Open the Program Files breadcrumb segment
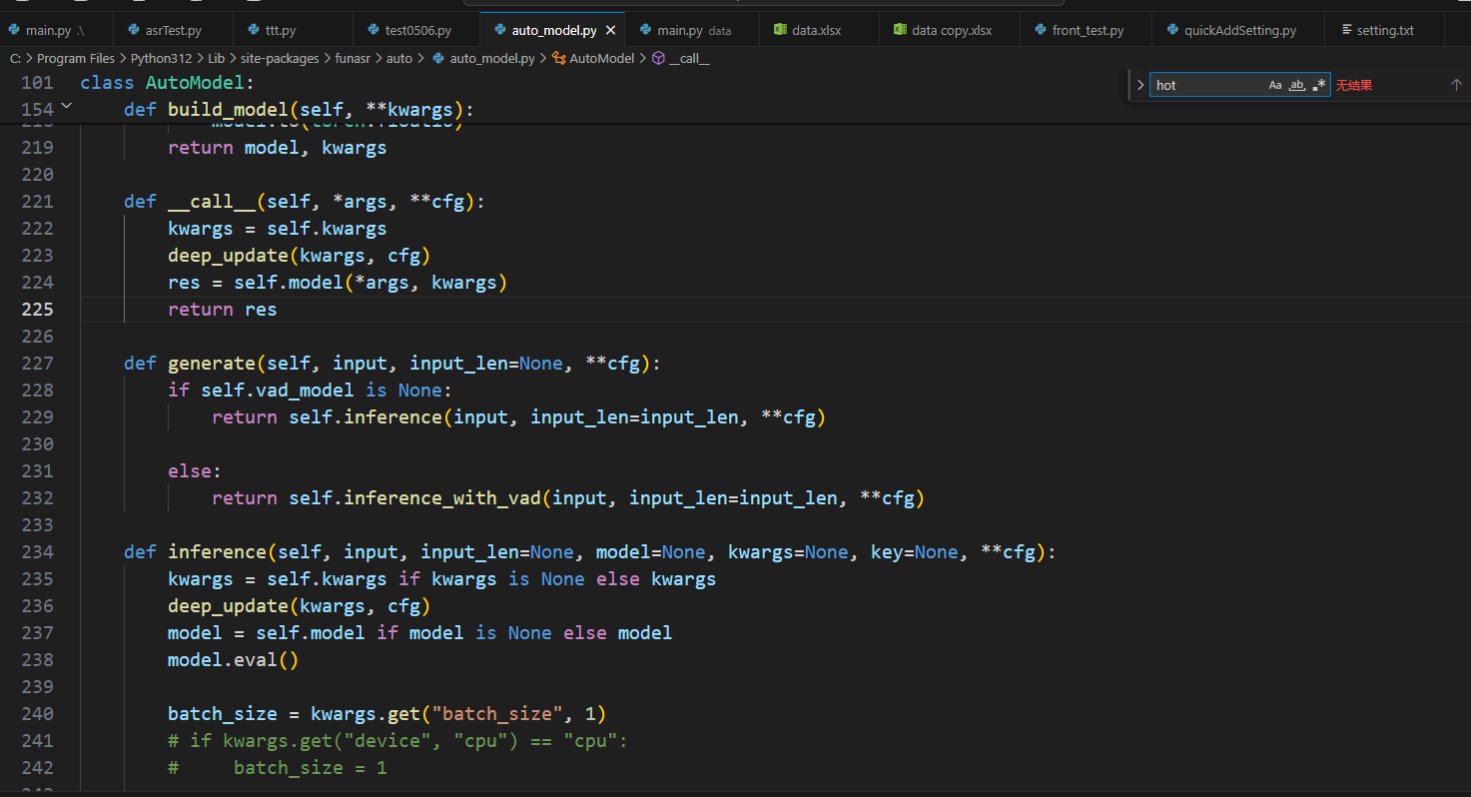This screenshot has height=797, width=1471. click(76, 58)
